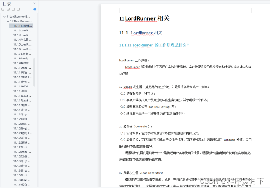
Task: Go to outline entry 11.1.30什么
Action: pyautogui.click(x=22, y=161)
